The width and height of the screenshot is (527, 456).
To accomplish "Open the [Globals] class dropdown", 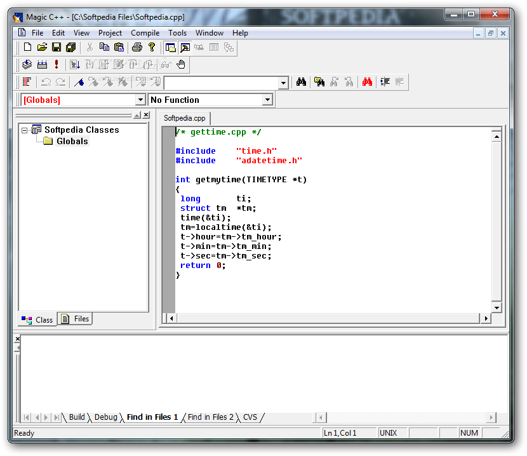I will (x=140, y=100).
